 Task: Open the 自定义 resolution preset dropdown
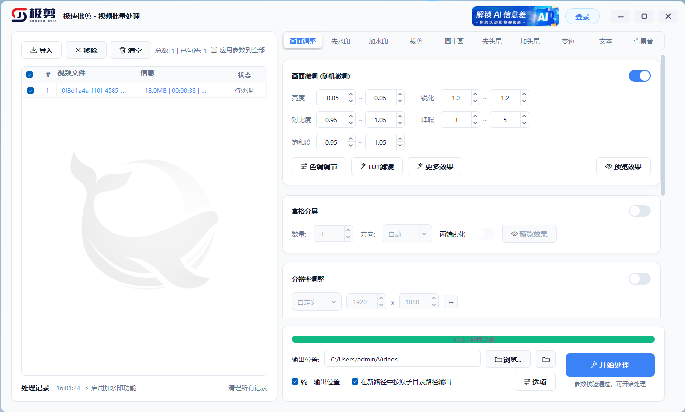pyautogui.click(x=316, y=301)
